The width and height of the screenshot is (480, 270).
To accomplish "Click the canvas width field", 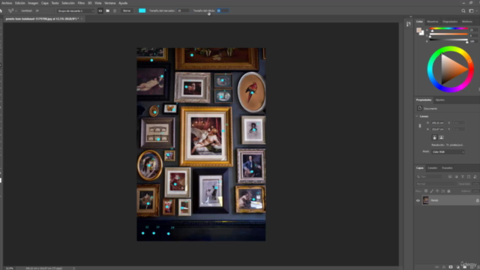I will pos(438,123).
